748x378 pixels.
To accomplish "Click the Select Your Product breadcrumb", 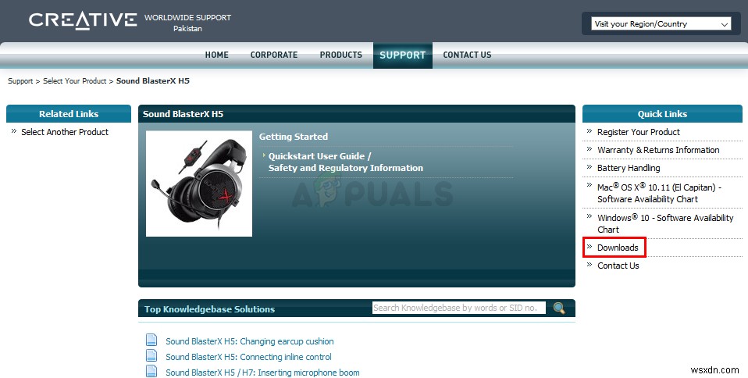I will [75, 81].
